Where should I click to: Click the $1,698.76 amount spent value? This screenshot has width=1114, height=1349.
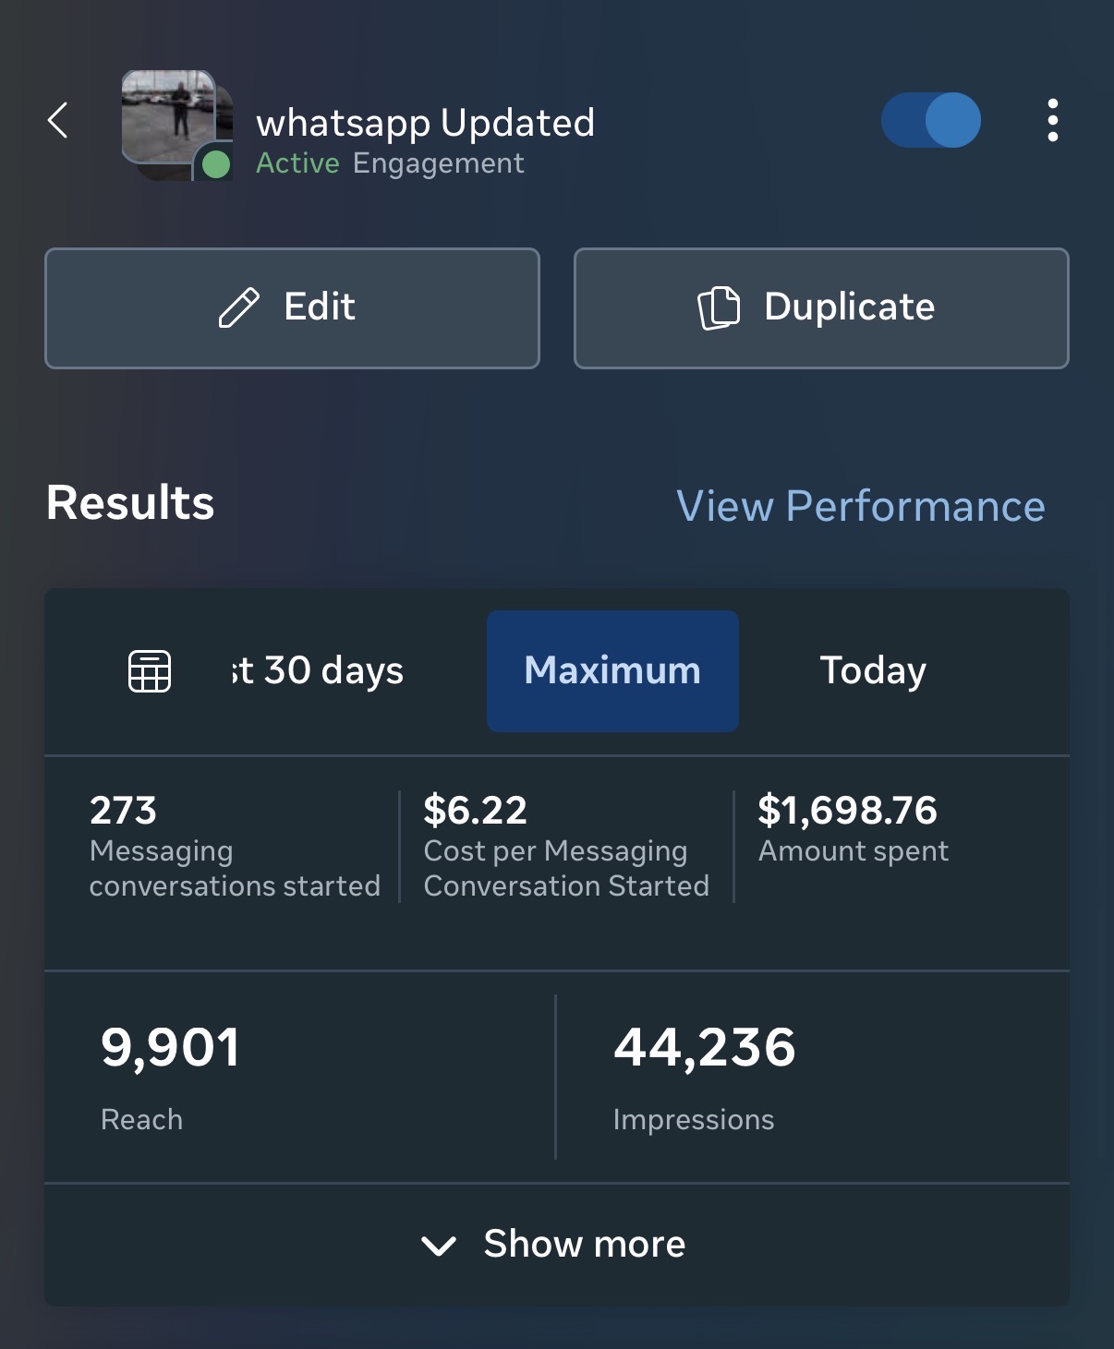click(847, 811)
